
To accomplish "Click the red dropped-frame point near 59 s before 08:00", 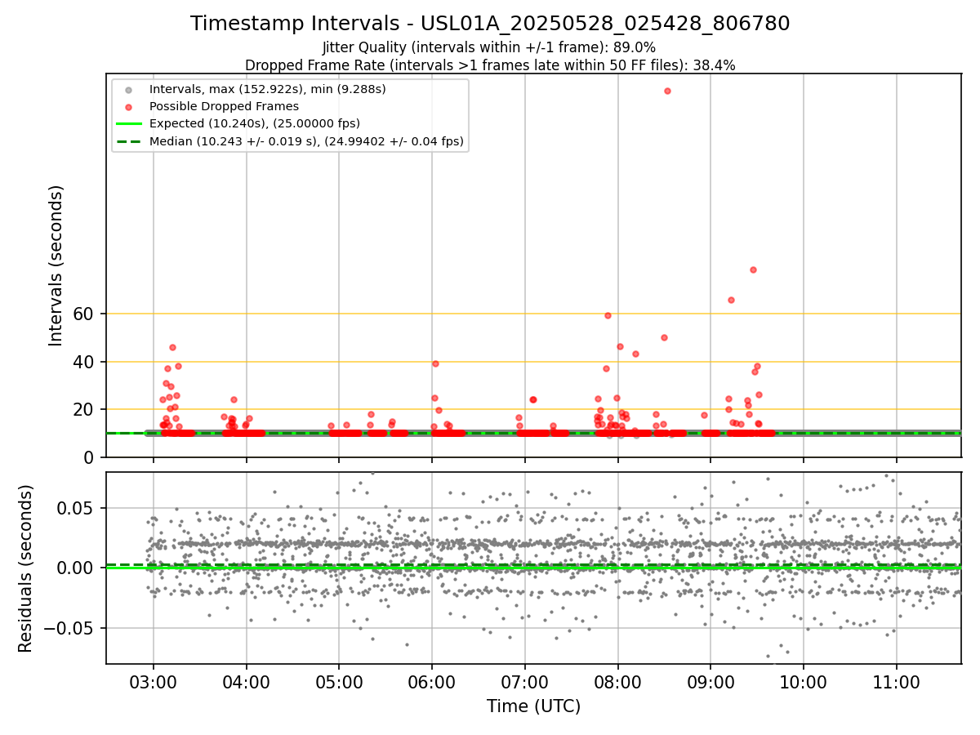I will point(608,315).
